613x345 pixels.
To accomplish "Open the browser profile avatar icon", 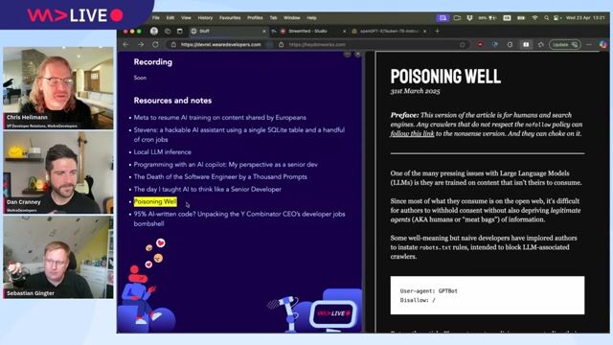I will click(154, 31).
